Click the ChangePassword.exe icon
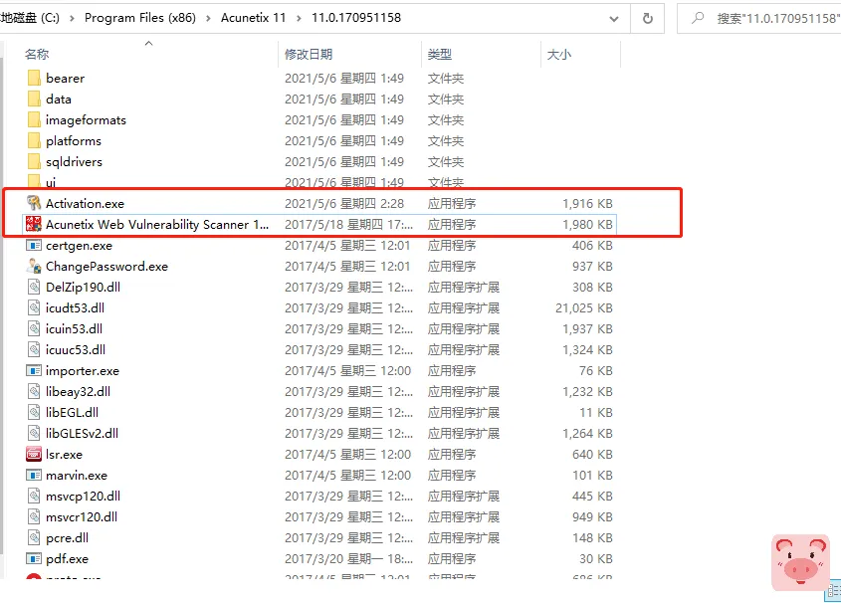Image resolution: width=841 pixels, height=603 pixels. pos(34,266)
